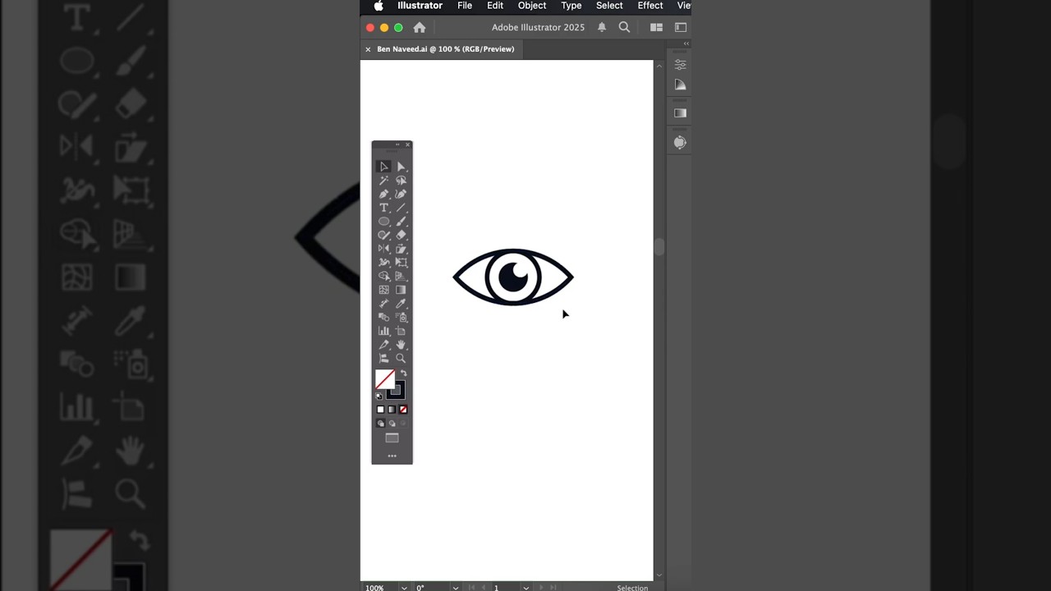Pick the Pen tool
The height and width of the screenshot is (591, 1051).
pos(383,194)
